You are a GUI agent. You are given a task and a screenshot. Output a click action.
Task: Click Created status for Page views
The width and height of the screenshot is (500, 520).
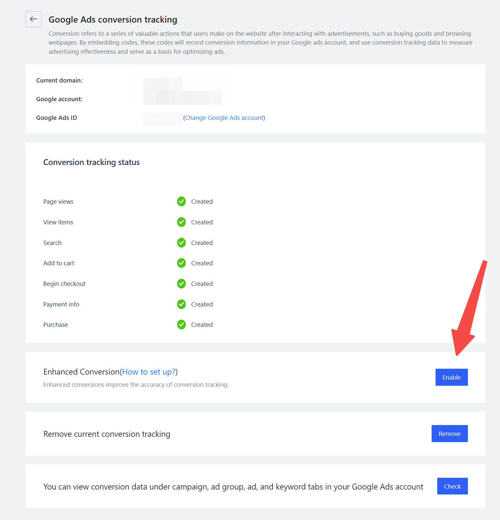202,201
